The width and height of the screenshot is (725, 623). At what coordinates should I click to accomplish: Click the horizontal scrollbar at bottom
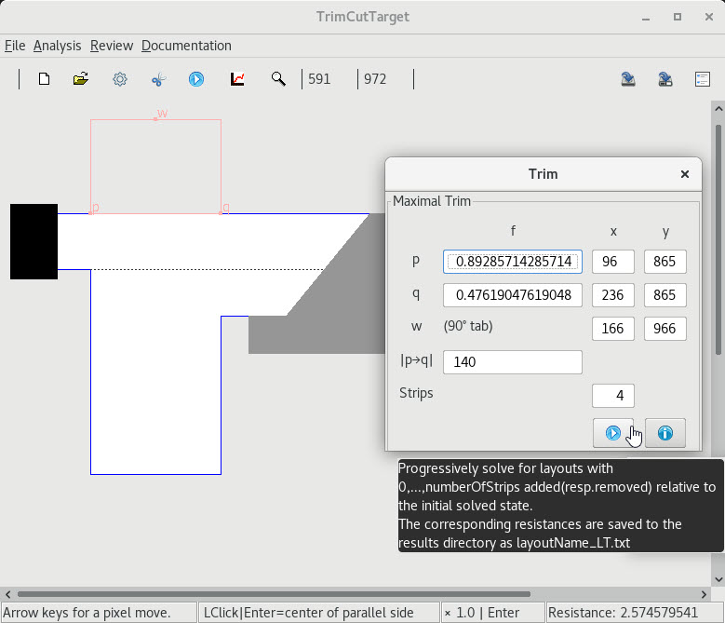274,594
